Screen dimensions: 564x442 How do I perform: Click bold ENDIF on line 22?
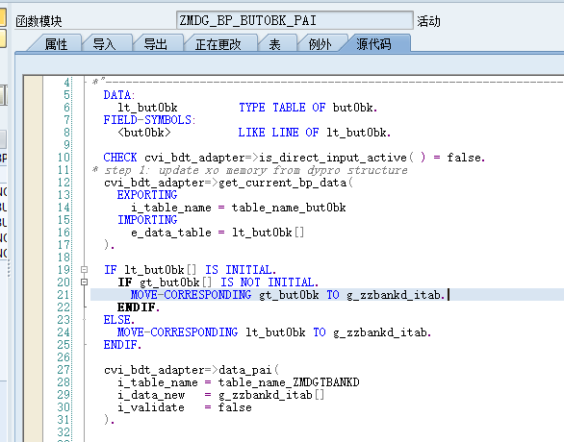pos(136,307)
